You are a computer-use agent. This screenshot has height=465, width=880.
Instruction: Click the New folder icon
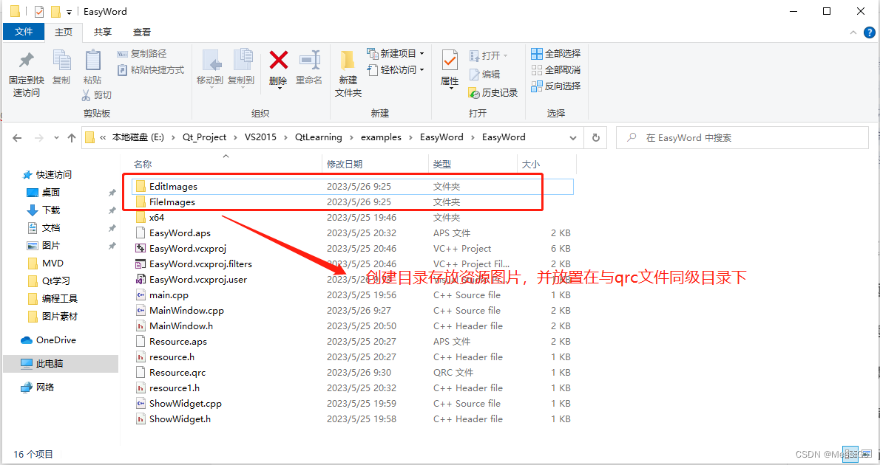click(348, 61)
